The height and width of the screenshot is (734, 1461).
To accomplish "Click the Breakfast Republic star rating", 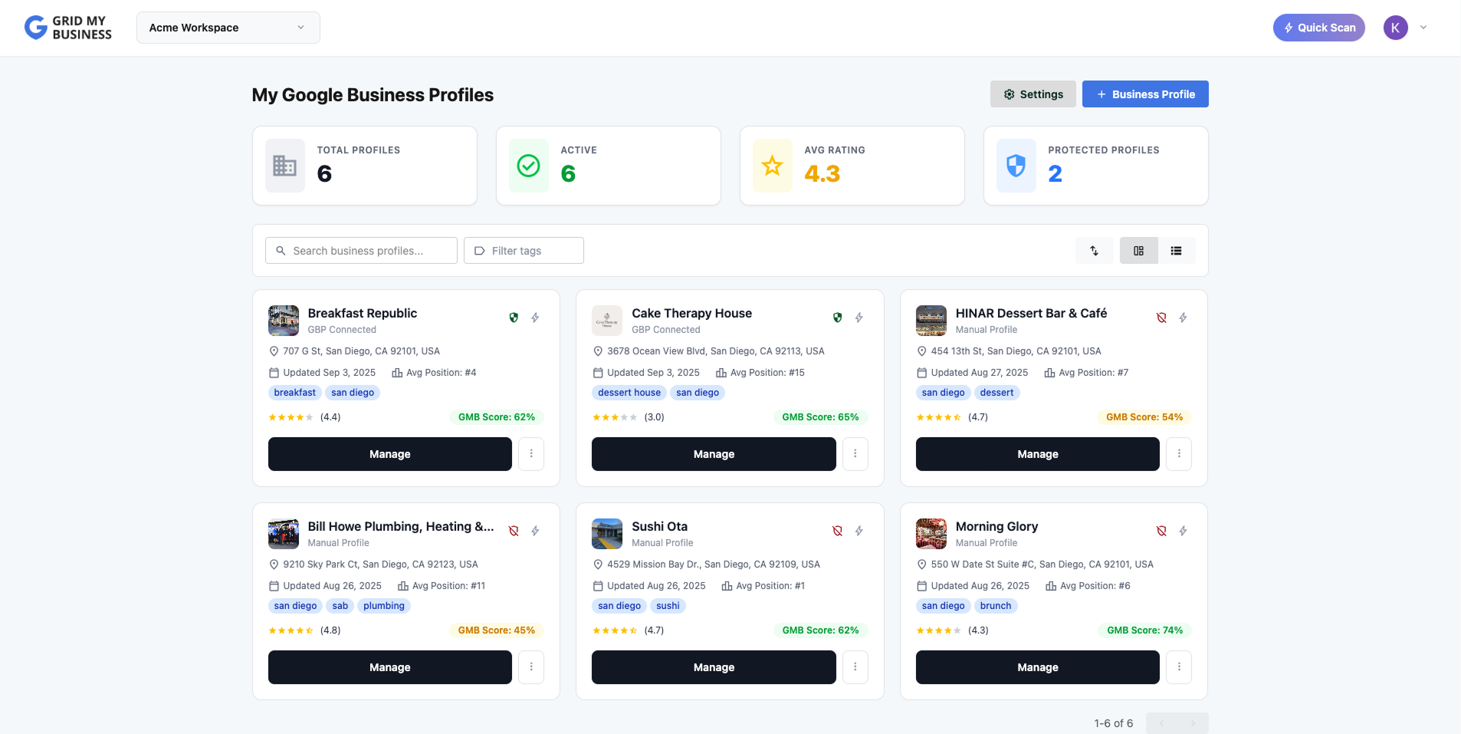I will click(x=291, y=417).
